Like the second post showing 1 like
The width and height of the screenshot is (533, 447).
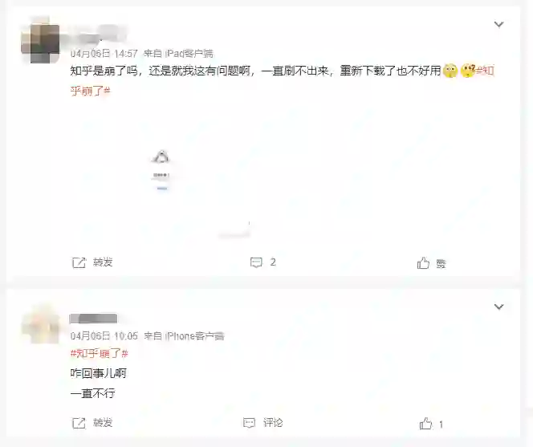click(425, 424)
